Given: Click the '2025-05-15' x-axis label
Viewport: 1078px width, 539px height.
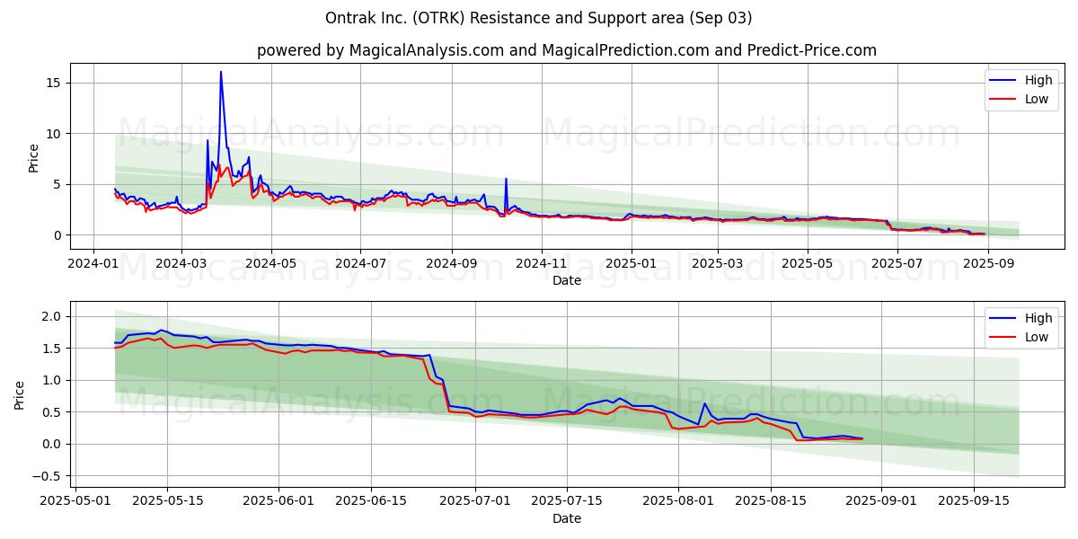Looking at the screenshot, I should click(167, 501).
